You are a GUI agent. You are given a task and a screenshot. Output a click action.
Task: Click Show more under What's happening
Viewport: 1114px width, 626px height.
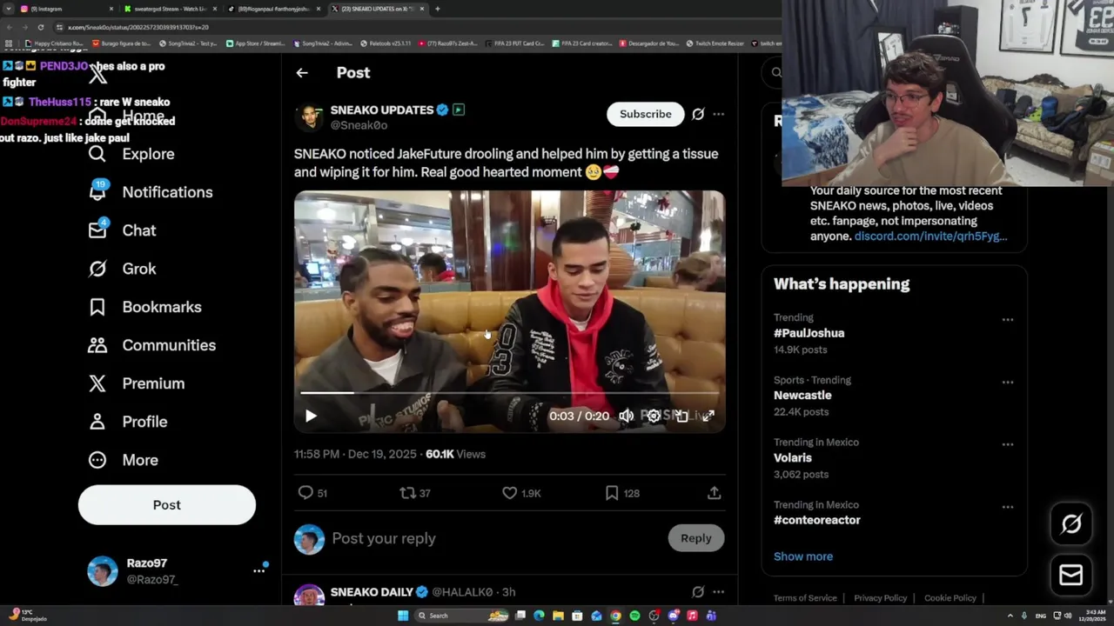click(803, 556)
